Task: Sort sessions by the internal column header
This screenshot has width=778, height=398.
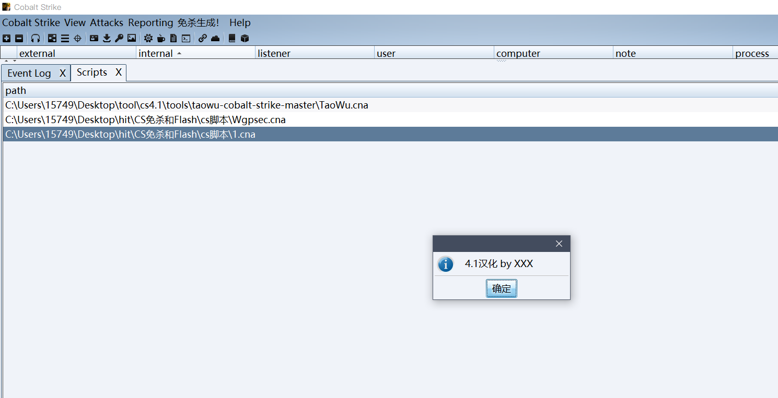Action: (156, 53)
